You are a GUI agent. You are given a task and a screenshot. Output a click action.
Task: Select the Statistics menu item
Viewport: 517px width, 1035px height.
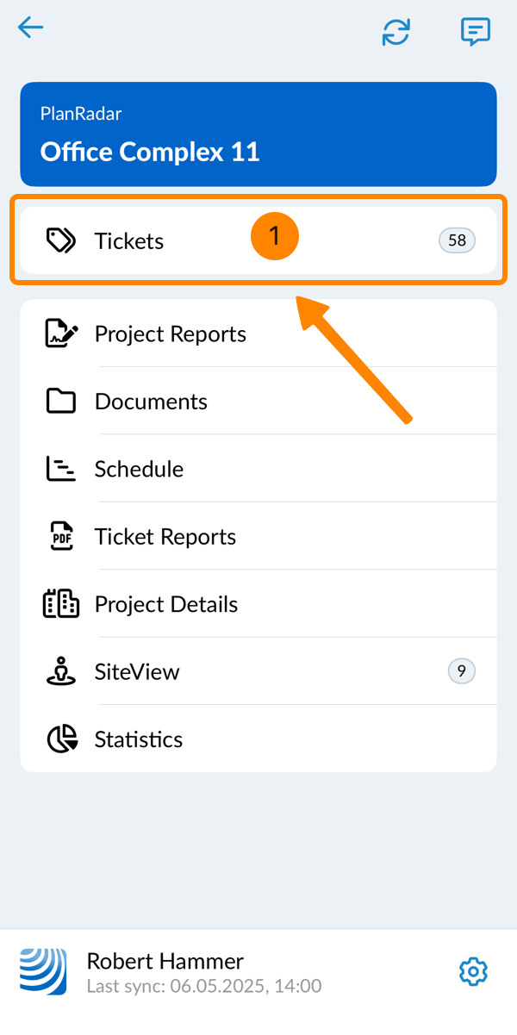139,739
